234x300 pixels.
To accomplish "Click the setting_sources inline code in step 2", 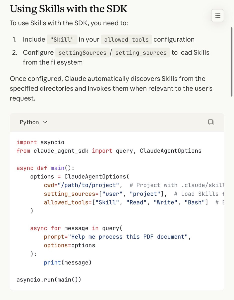I will 141,53.
